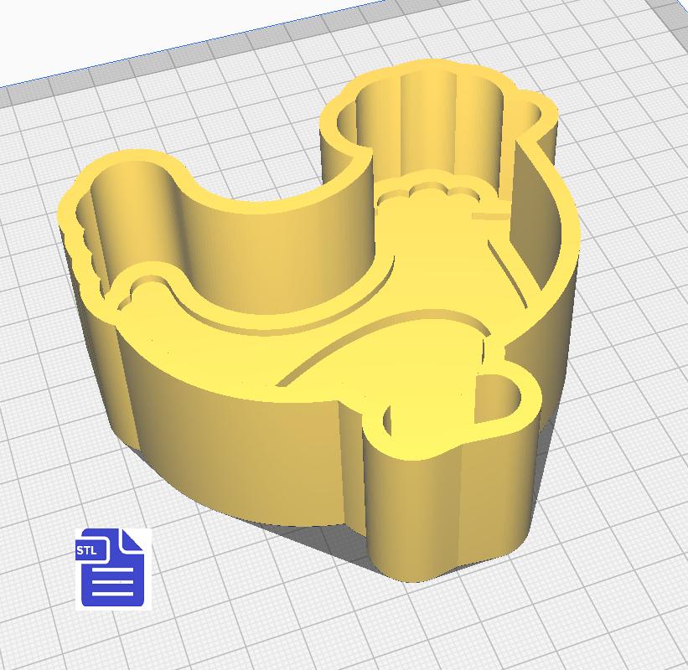Click the blue STL file icon

(113, 569)
